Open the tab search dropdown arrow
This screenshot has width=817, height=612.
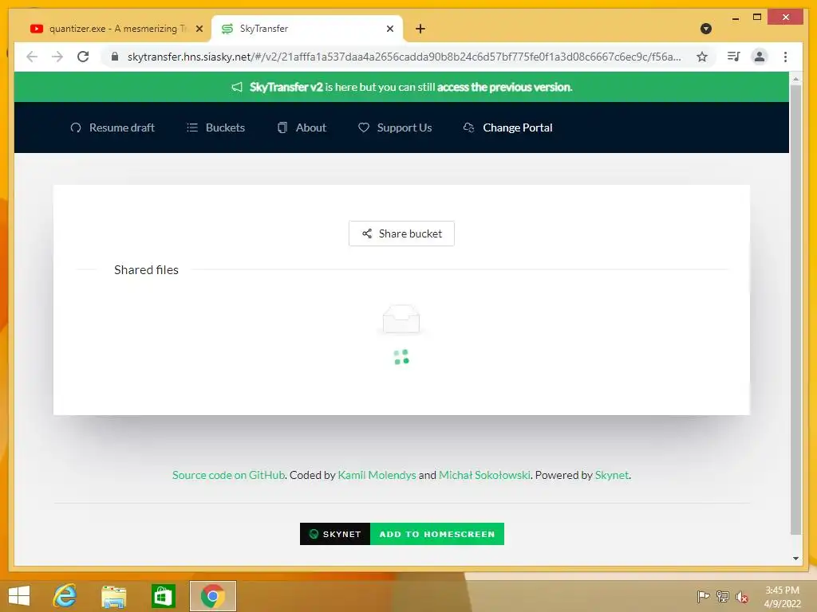click(706, 29)
